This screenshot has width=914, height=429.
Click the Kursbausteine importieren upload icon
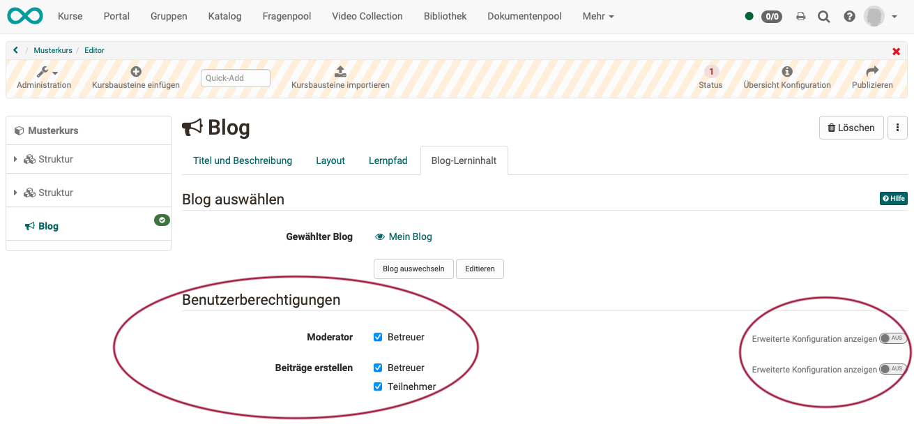pyautogui.click(x=340, y=70)
